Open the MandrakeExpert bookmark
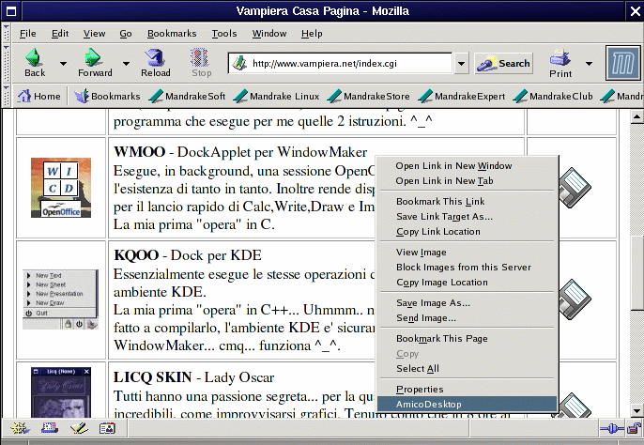644x445 pixels. click(462, 96)
